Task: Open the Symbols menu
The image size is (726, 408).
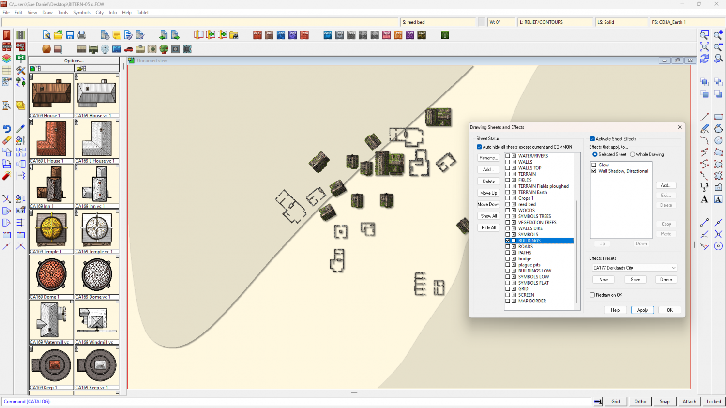Action: click(82, 12)
